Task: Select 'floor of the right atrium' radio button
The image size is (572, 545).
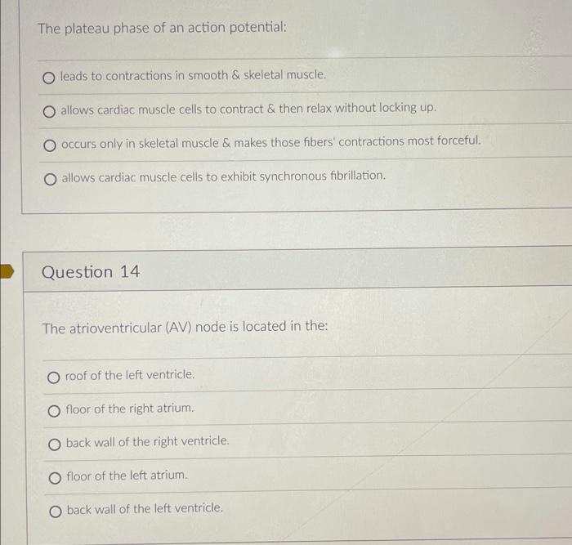Action: (x=54, y=411)
